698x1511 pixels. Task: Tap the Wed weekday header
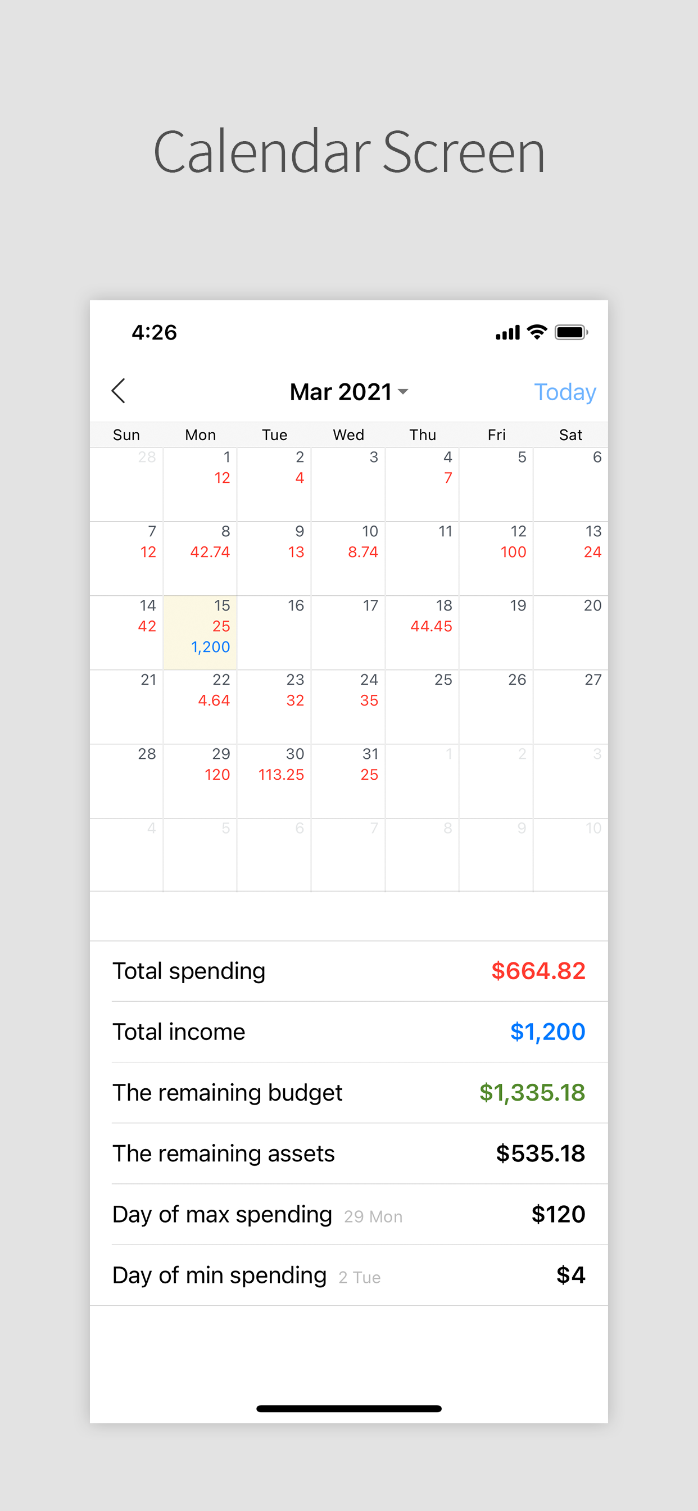point(348,435)
